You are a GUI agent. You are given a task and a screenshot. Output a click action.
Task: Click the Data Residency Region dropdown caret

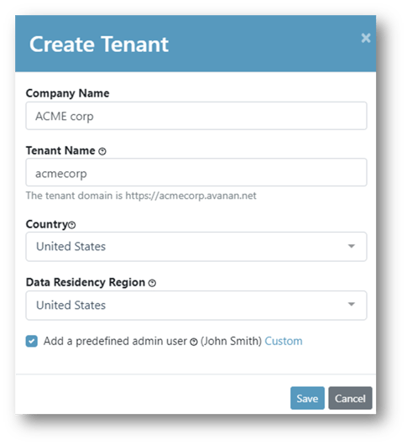[x=352, y=304]
